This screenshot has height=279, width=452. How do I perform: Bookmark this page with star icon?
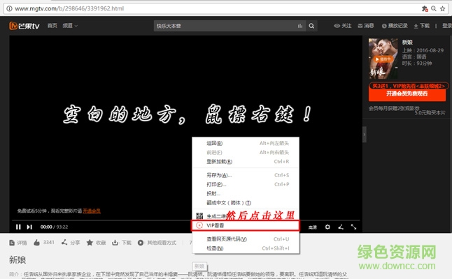coord(442,8)
